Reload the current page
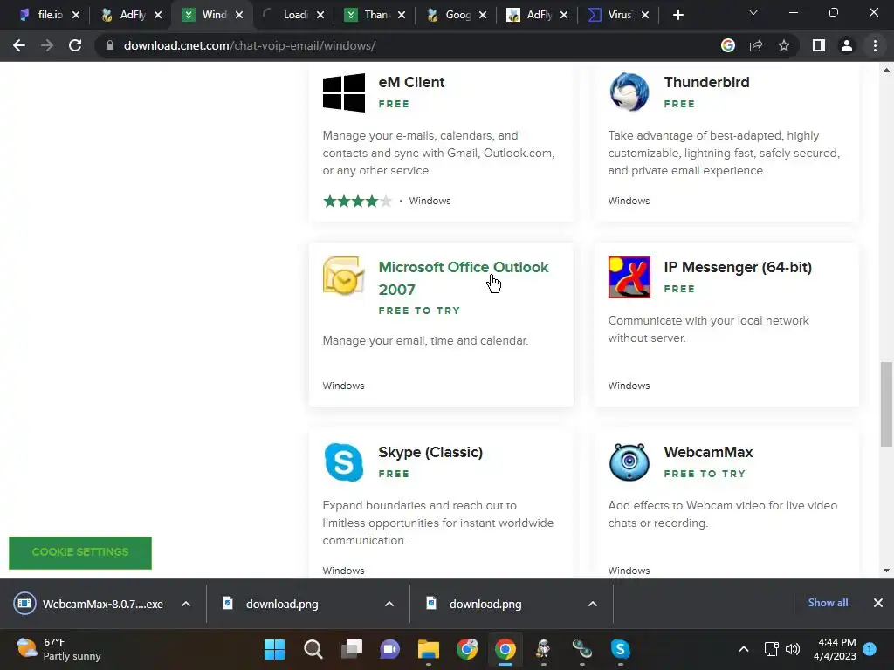 (75, 45)
